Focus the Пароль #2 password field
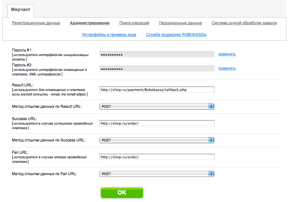Screen dimensions: 289x202 [157, 69]
